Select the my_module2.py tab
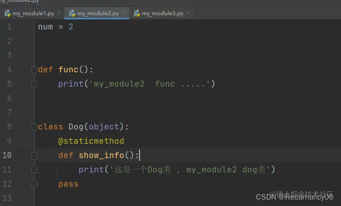The height and width of the screenshot is (206, 341). [x=97, y=13]
